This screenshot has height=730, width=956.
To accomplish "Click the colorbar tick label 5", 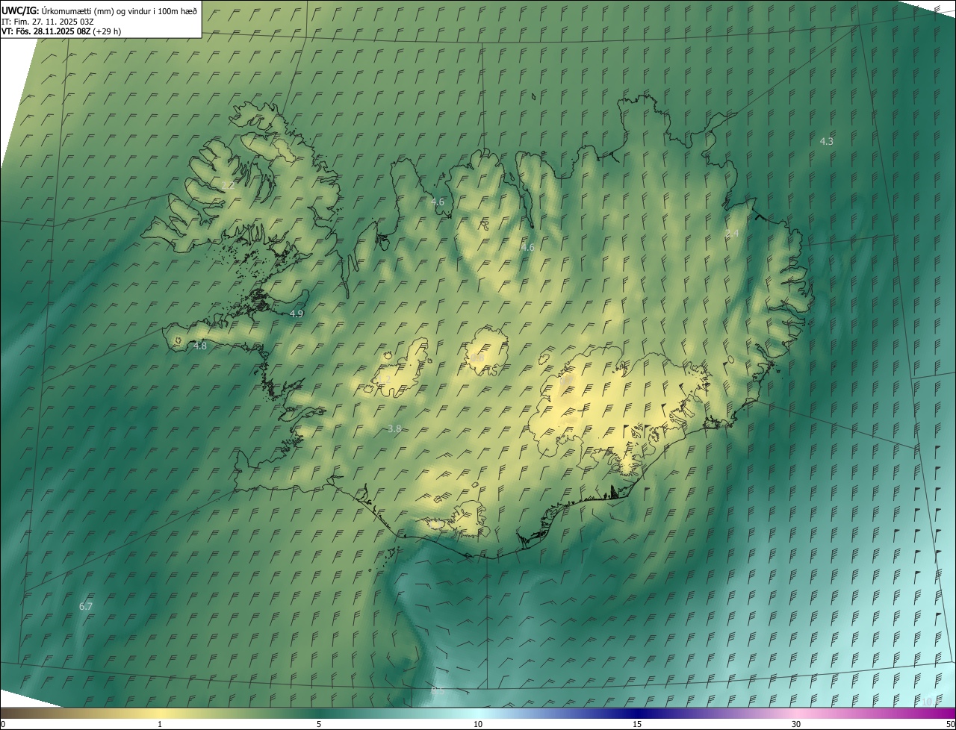I will (319, 724).
